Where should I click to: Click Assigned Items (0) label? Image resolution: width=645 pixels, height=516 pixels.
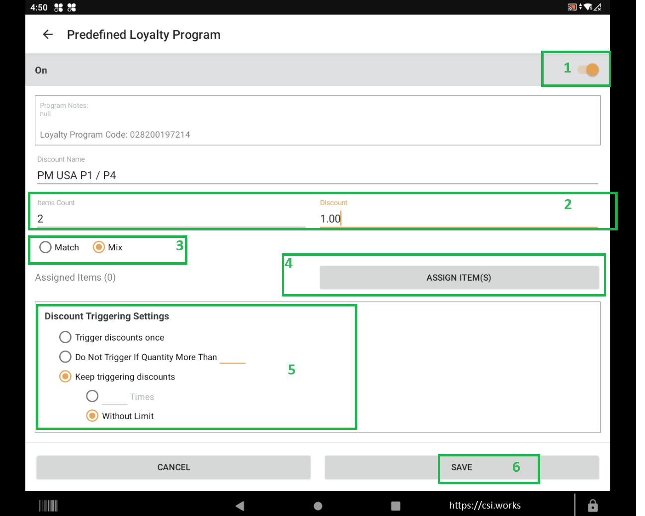pyautogui.click(x=76, y=278)
